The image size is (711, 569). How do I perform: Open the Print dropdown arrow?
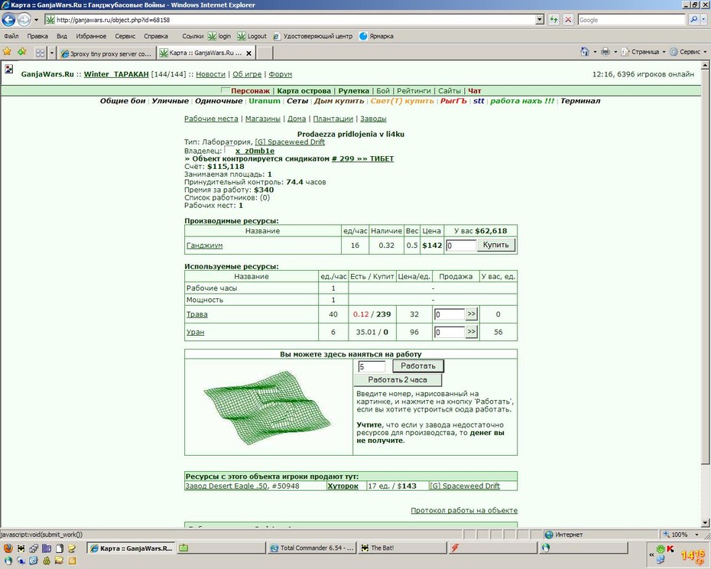(x=615, y=52)
